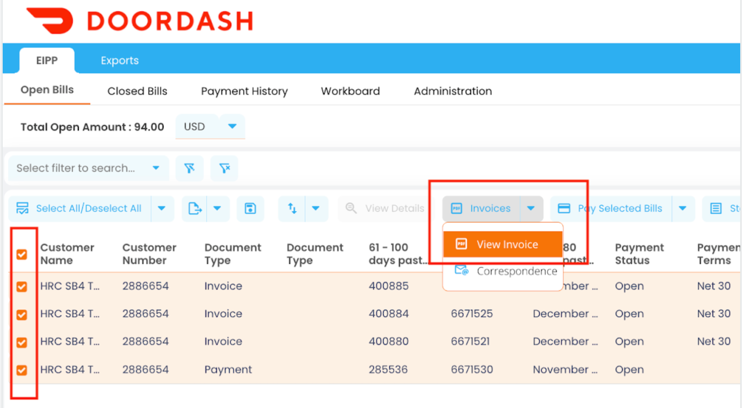742x408 pixels.
Task: Click the sort arrows icon
Action: point(292,208)
